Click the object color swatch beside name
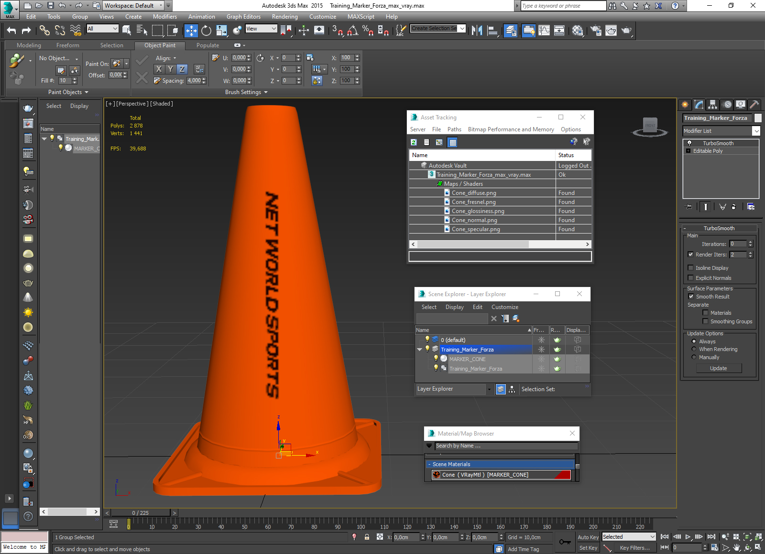The height and width of the screenshot is (554, 765). point(758,118)
